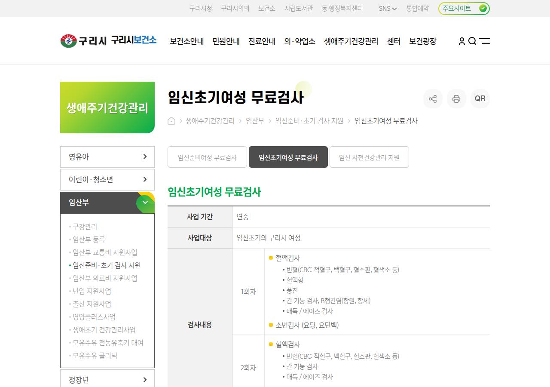Viewport: 550px width, 387px height.
Task: Open 모유수유 클리닉 sidebar item
Action: click(x=95, y=356)
